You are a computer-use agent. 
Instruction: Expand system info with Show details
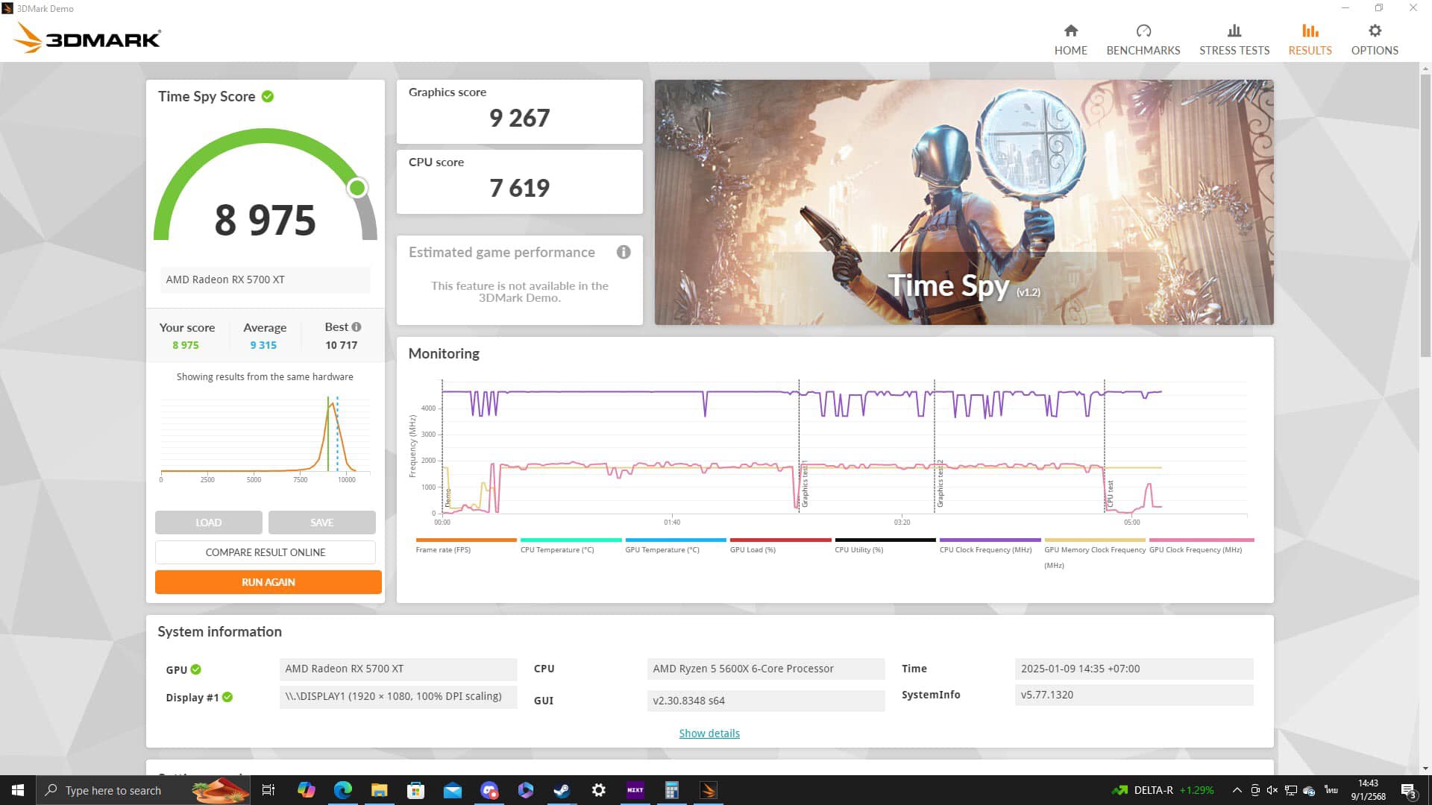(x=709, y=733)
